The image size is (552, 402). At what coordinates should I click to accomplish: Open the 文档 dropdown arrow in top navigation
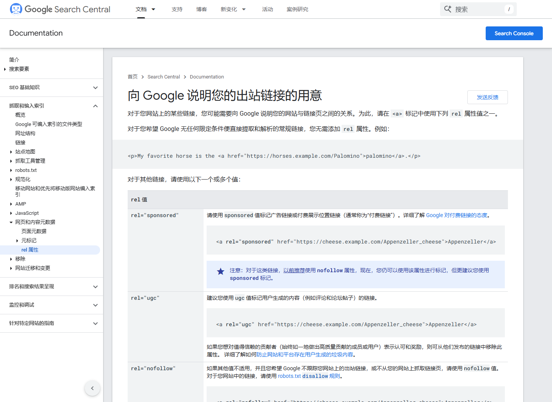tap(153, 9)
